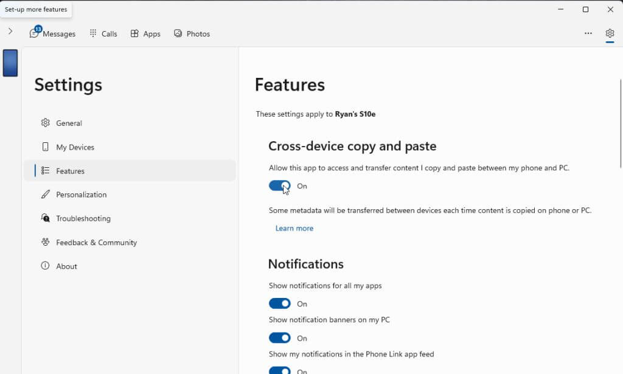Click the Messages chat bubble icon

(x=34, y=33)
